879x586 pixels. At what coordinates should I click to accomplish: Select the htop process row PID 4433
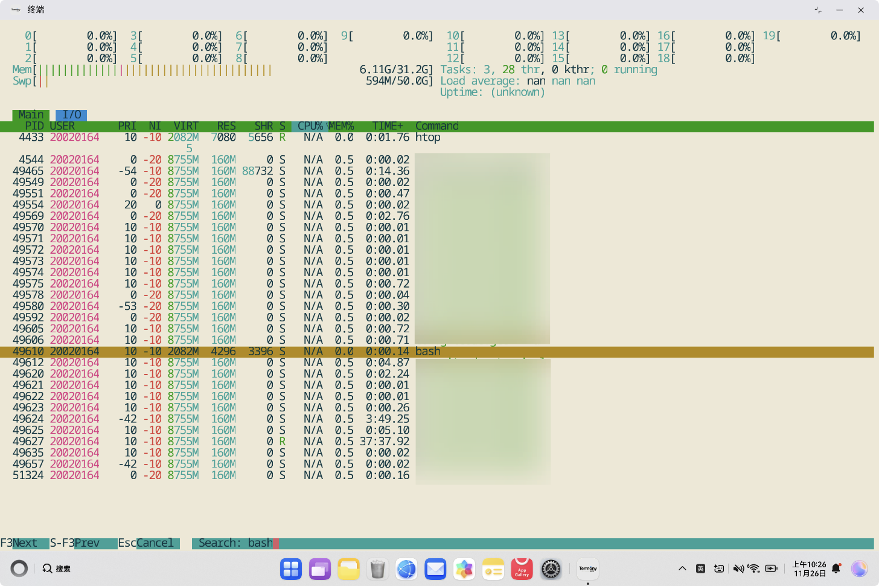437,137
